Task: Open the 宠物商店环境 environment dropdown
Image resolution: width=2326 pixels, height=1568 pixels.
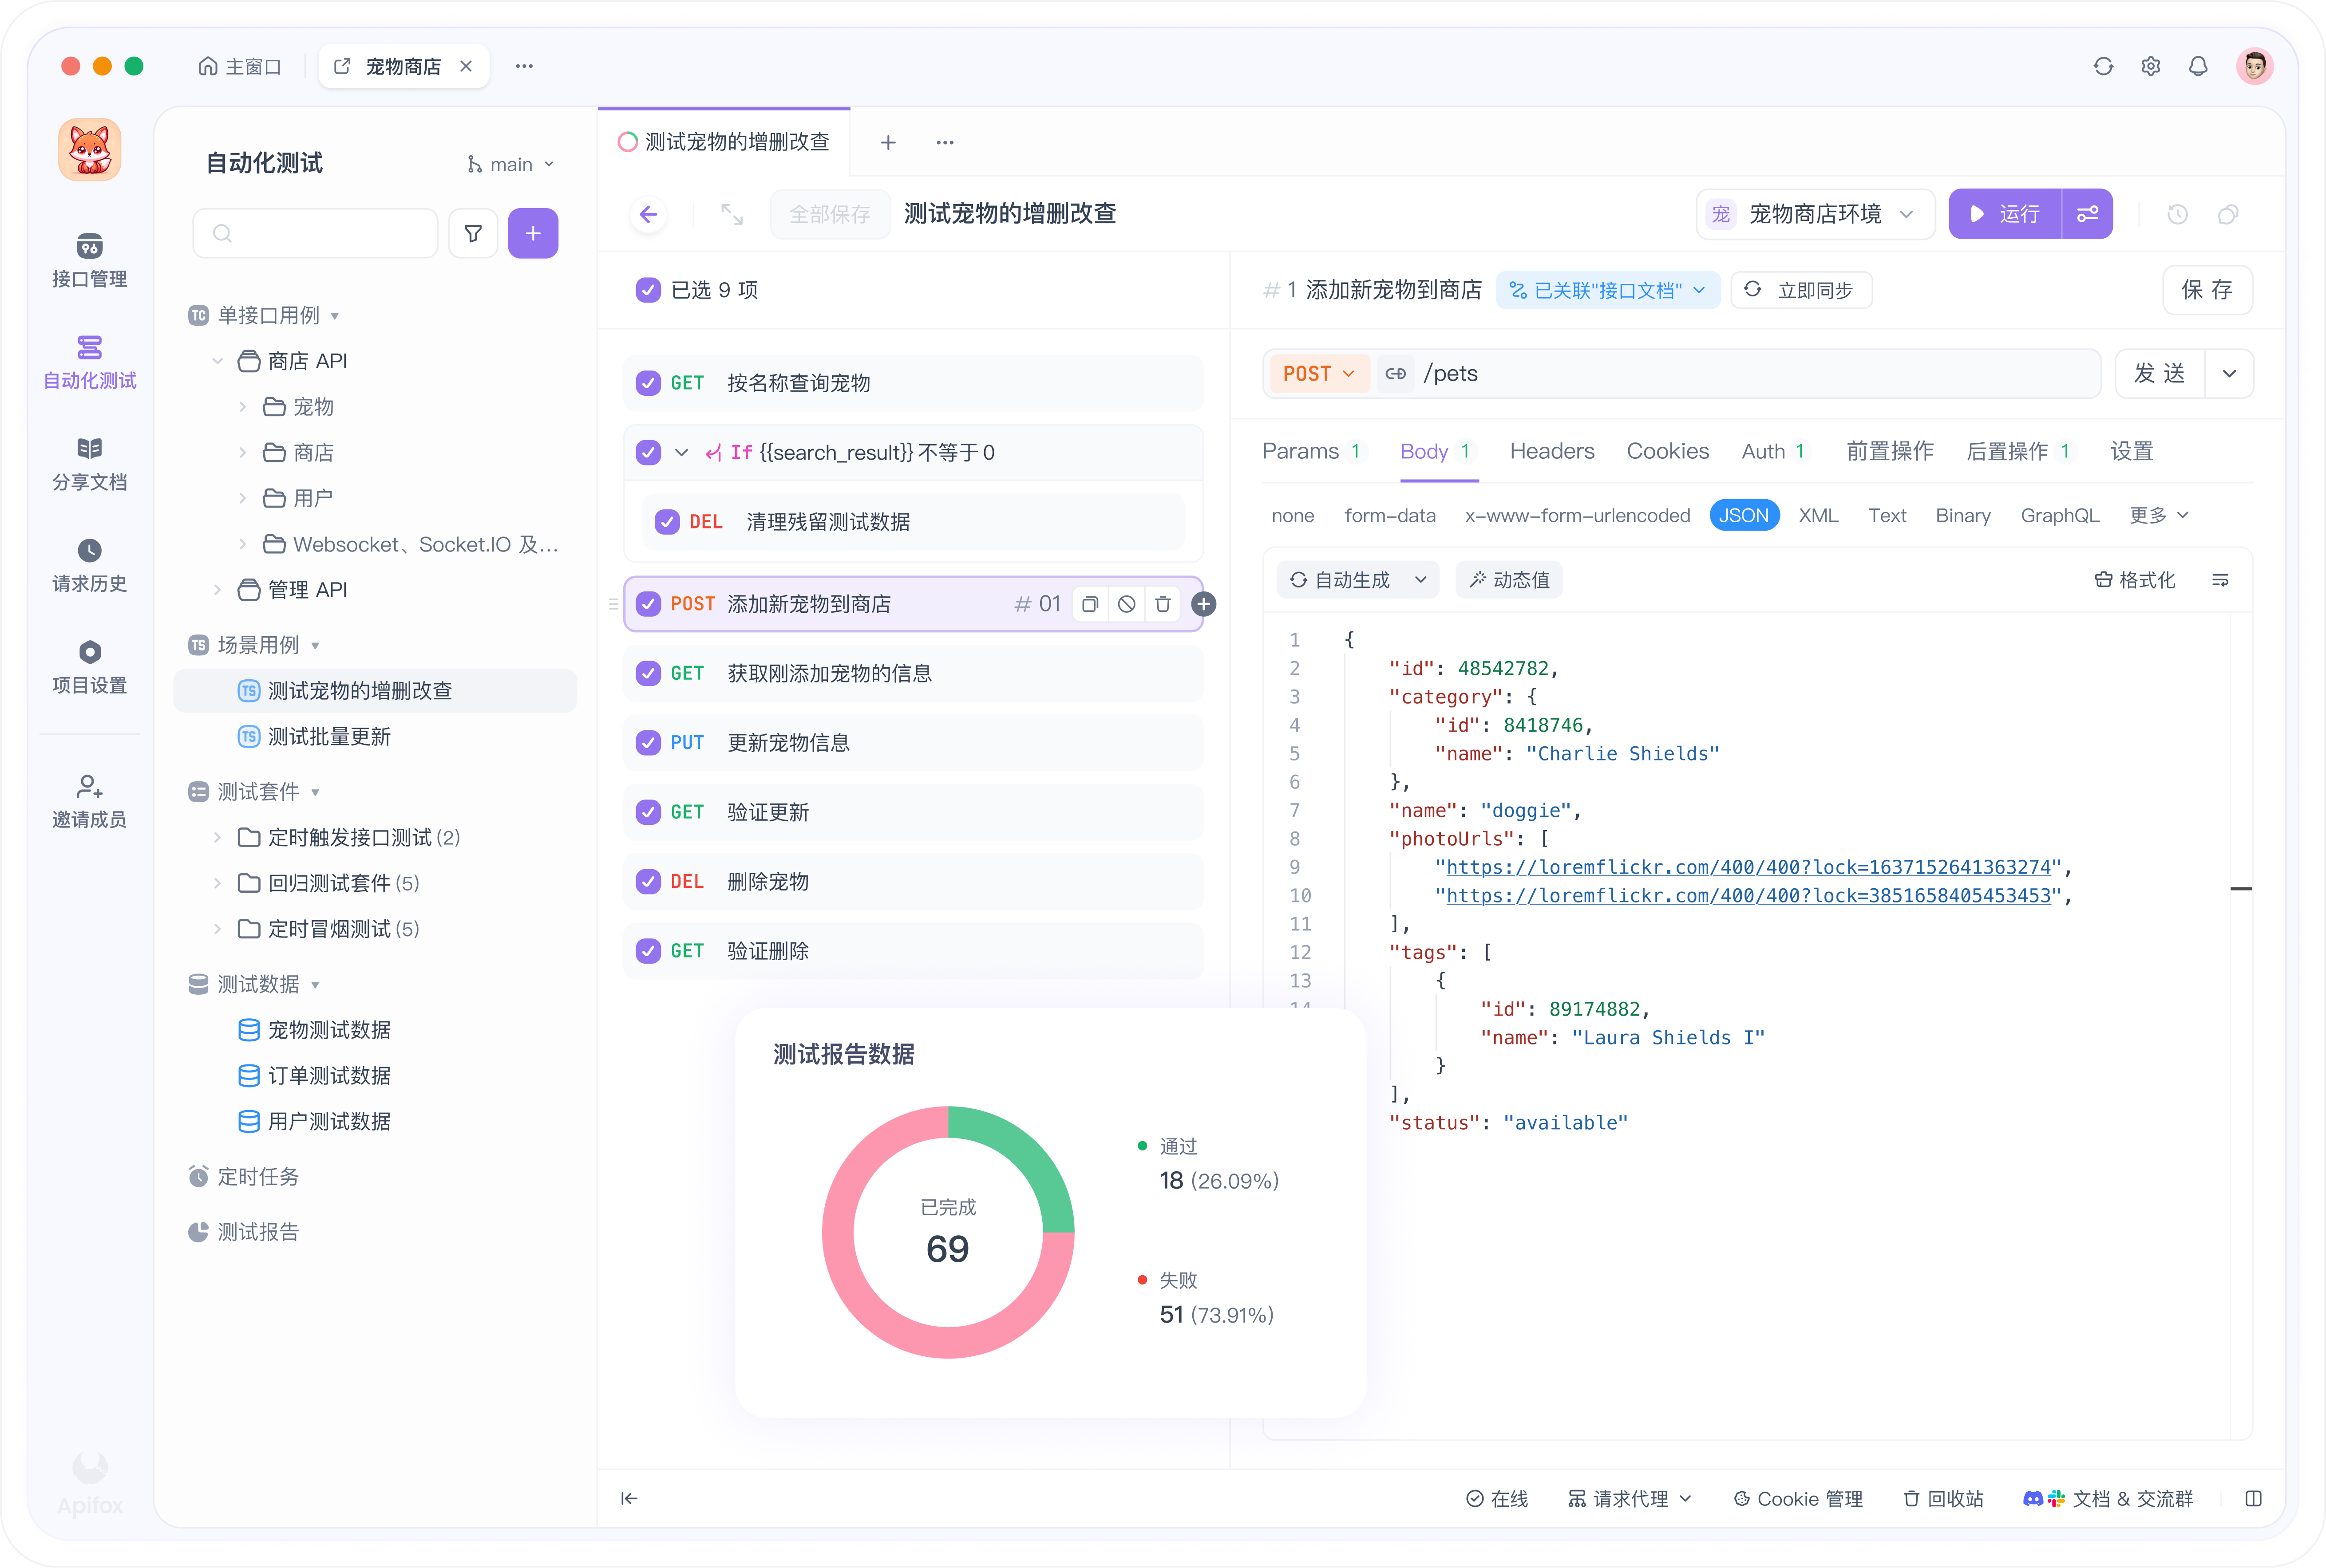Action: coord(1815,214)
